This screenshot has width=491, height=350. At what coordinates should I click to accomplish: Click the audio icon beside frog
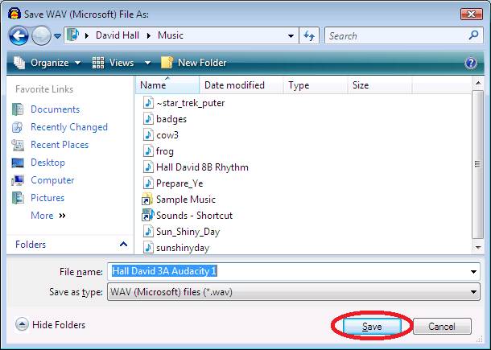(148, 151)
